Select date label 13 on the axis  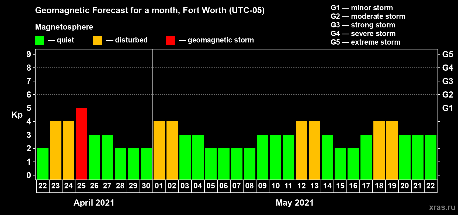(x=314, y=186)
